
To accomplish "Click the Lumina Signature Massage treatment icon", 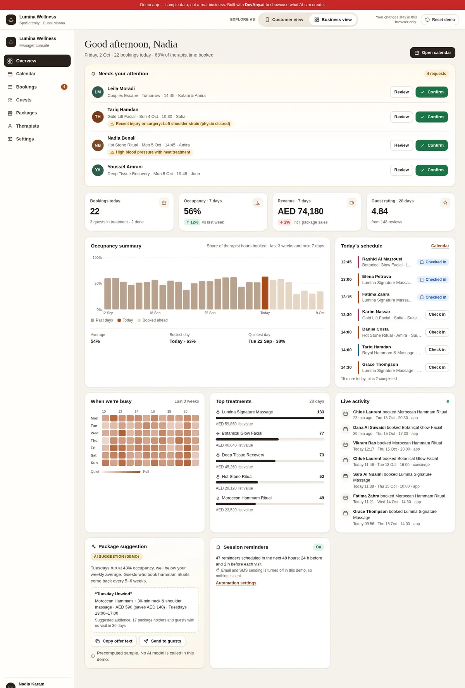I will 218,412.
